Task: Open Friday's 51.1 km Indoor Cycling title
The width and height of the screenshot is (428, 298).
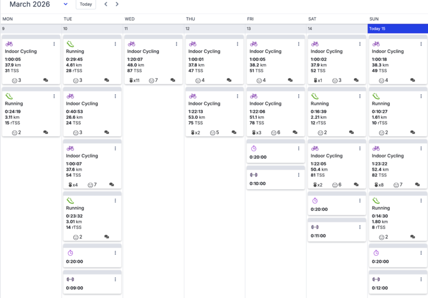Action: (x=265, y=104)
